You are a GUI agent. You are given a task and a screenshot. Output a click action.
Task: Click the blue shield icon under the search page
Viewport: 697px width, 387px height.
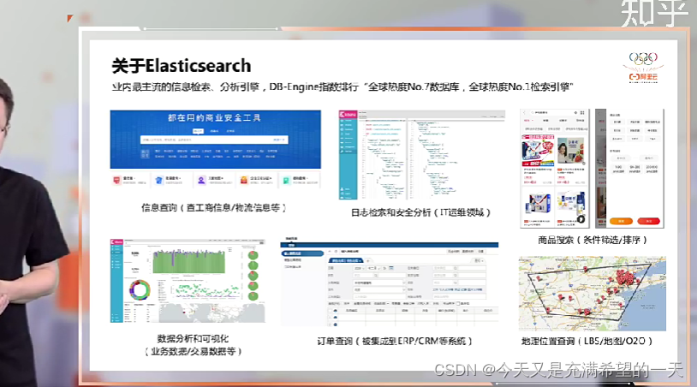click(158, 180)
